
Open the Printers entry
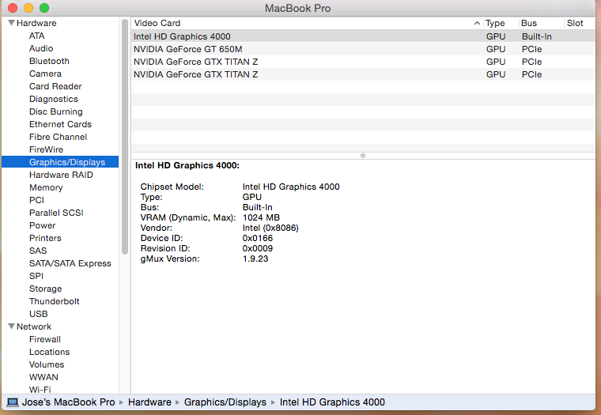[x=45, y=238]
